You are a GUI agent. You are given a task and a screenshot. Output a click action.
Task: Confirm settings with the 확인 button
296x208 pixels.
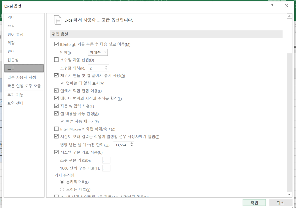coord(254,203)
